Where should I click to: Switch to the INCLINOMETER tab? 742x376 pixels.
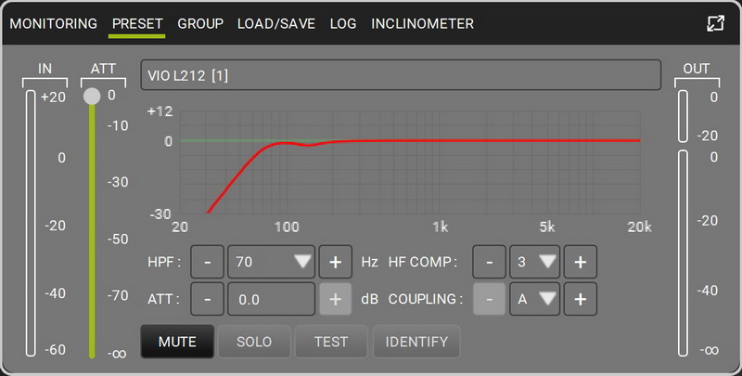[x=422, y=24]
